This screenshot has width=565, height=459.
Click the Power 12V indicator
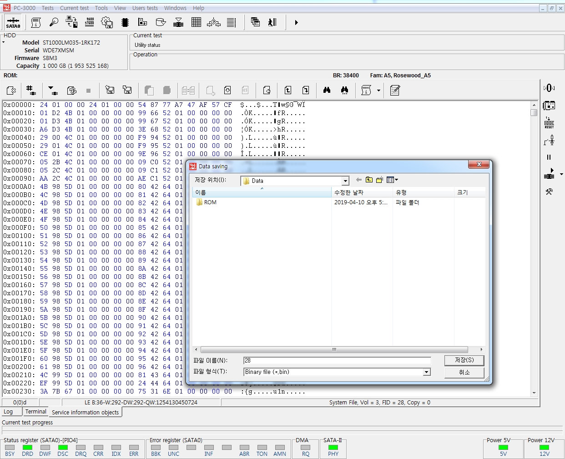point(544,448)
